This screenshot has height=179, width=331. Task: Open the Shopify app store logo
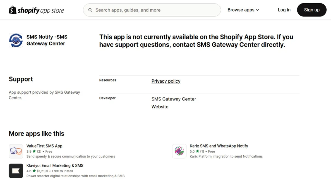tap(36, 10)
